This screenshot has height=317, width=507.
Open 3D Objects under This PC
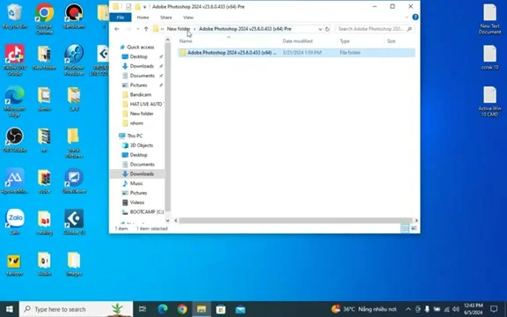[x=142, y=145]
